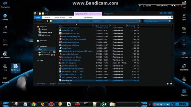Open Explorer help question mark icon

tap(172, 17)
